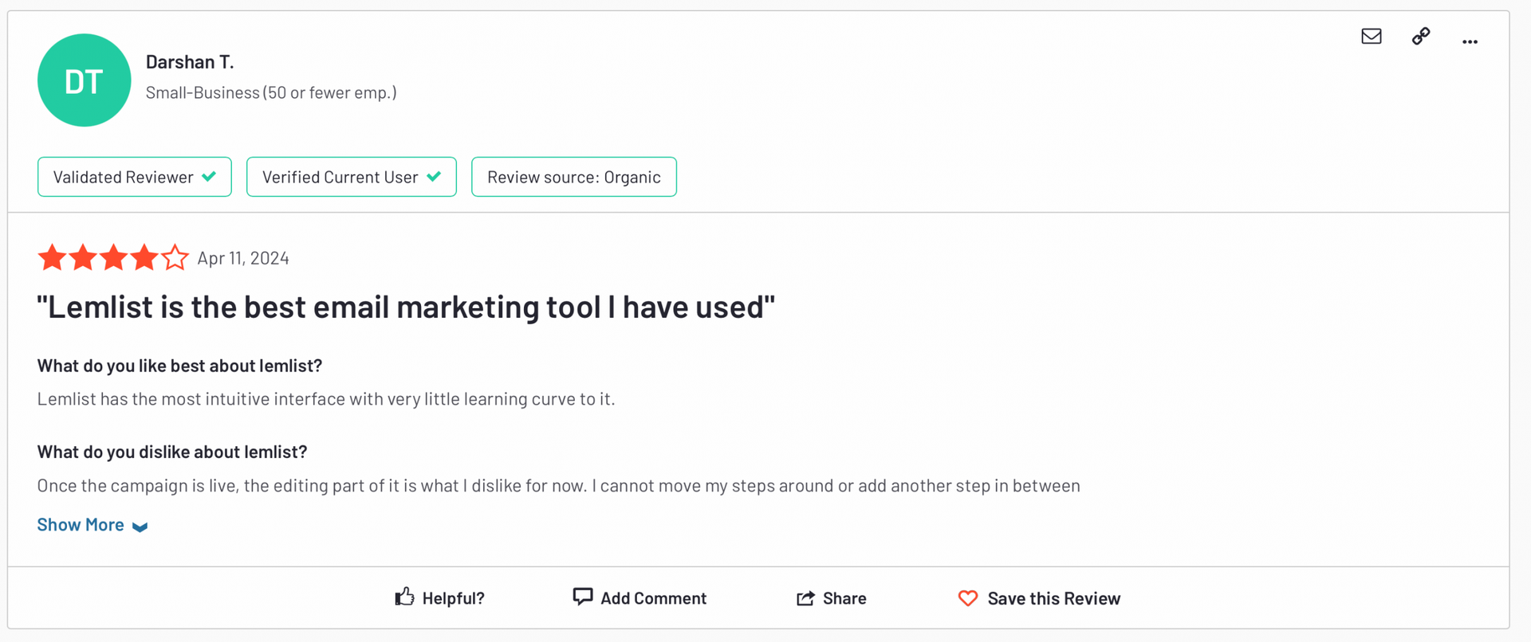Click the Validated Reviewer badge

(x=135, y=177)
